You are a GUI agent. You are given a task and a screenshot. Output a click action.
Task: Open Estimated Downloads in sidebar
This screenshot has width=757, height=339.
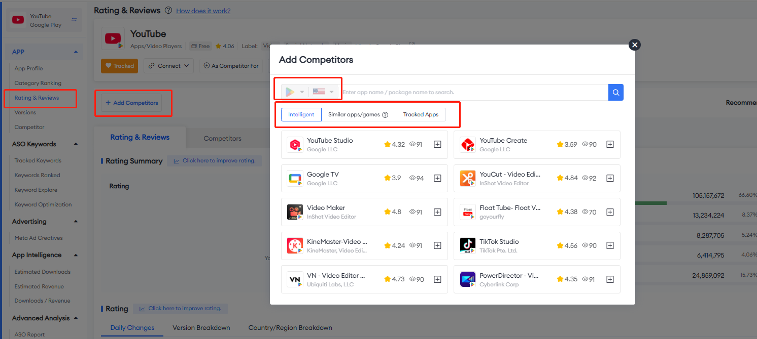coord(43,272)
